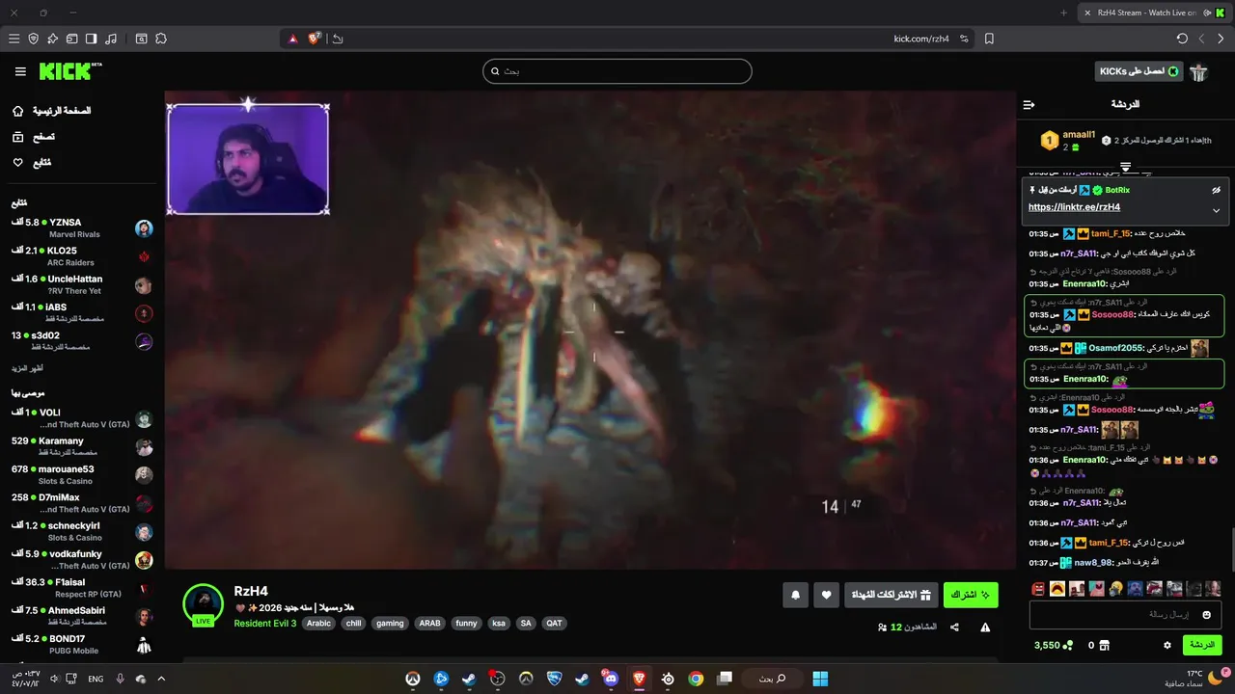Select the angry red face emote
The image size is (1235, 694).
coord(1038,588)
